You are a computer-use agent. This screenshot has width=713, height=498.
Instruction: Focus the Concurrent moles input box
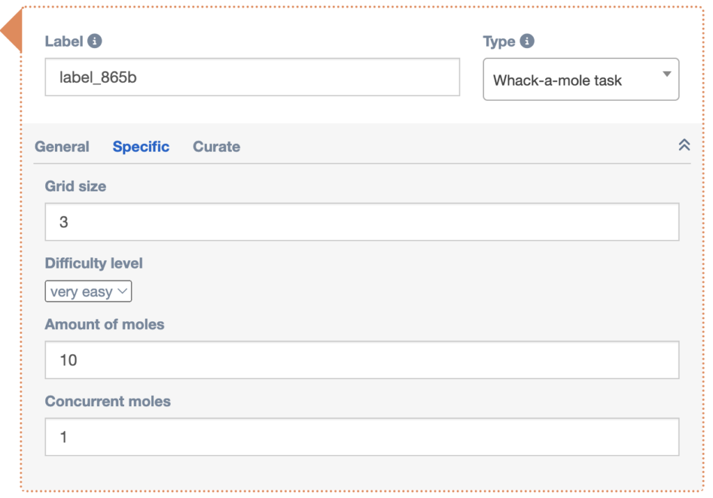point(361,437)
